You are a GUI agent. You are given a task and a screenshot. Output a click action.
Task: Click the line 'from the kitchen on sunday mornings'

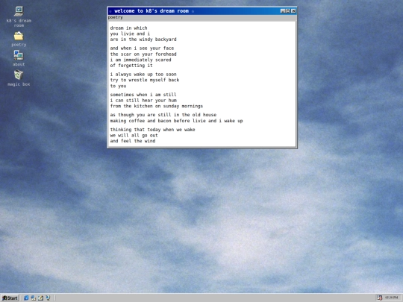(157, 106)
